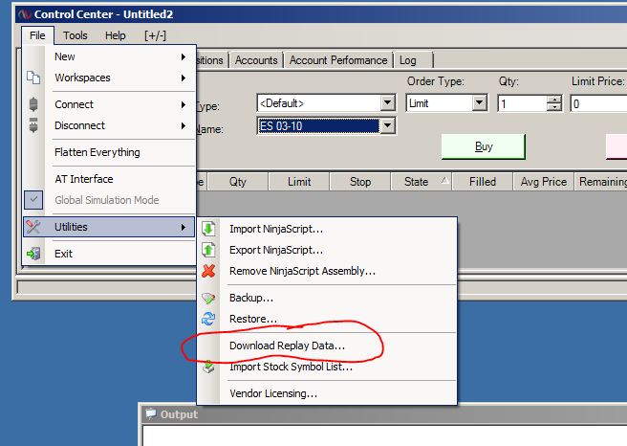Click the Connect plug icon
The width and height of the screenshot is (627, 446).
33,104
